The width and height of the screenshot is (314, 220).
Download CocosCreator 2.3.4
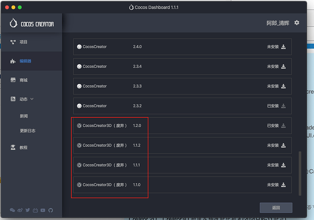click(284, 66)
